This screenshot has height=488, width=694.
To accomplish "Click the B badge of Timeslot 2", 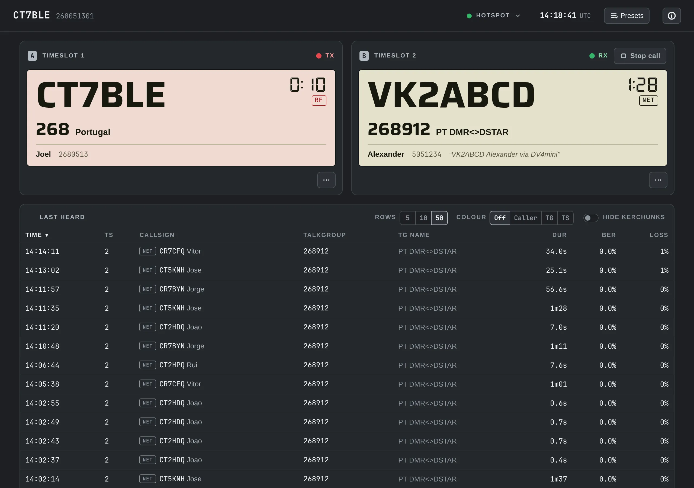I will (364, 56).
